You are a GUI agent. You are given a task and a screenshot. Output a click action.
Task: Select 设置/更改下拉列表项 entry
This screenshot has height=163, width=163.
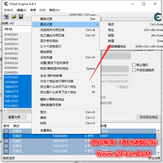66,63
